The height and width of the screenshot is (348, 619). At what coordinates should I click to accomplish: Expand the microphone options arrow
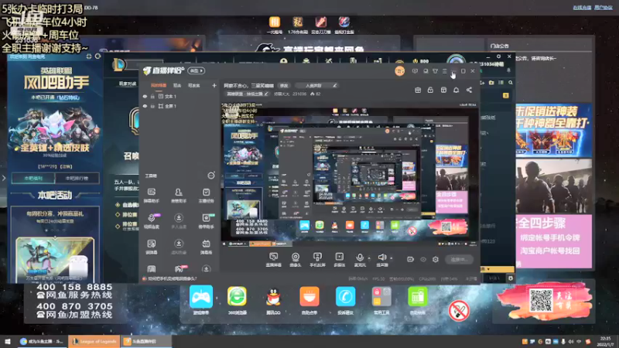(369, 258)
